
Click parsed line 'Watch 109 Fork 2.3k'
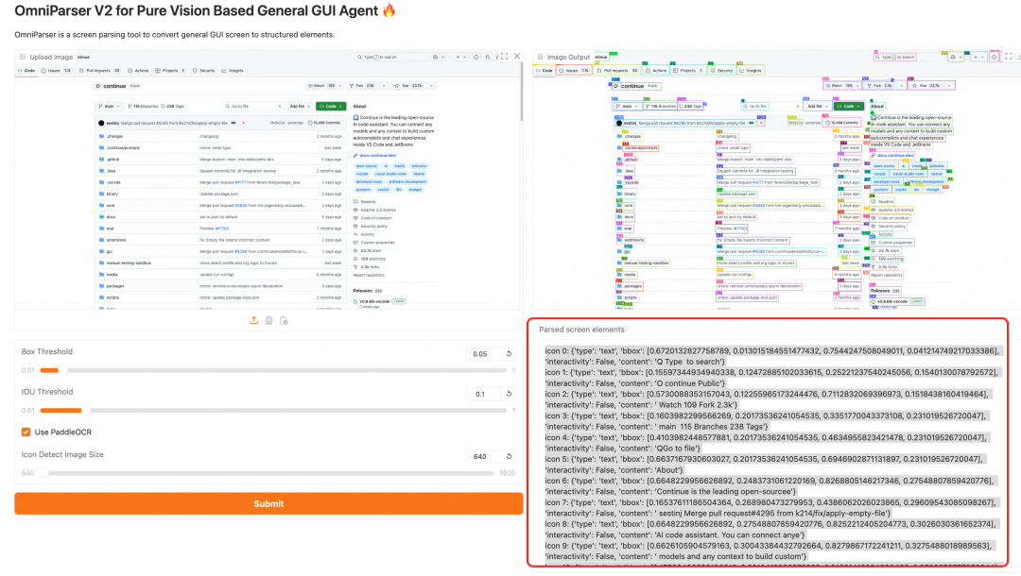767,399
